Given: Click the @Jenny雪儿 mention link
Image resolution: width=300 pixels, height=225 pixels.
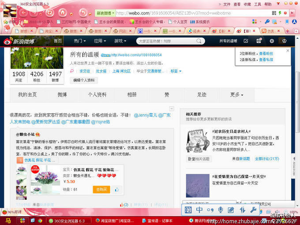Looking at the screenshot, I should (146, 115).
